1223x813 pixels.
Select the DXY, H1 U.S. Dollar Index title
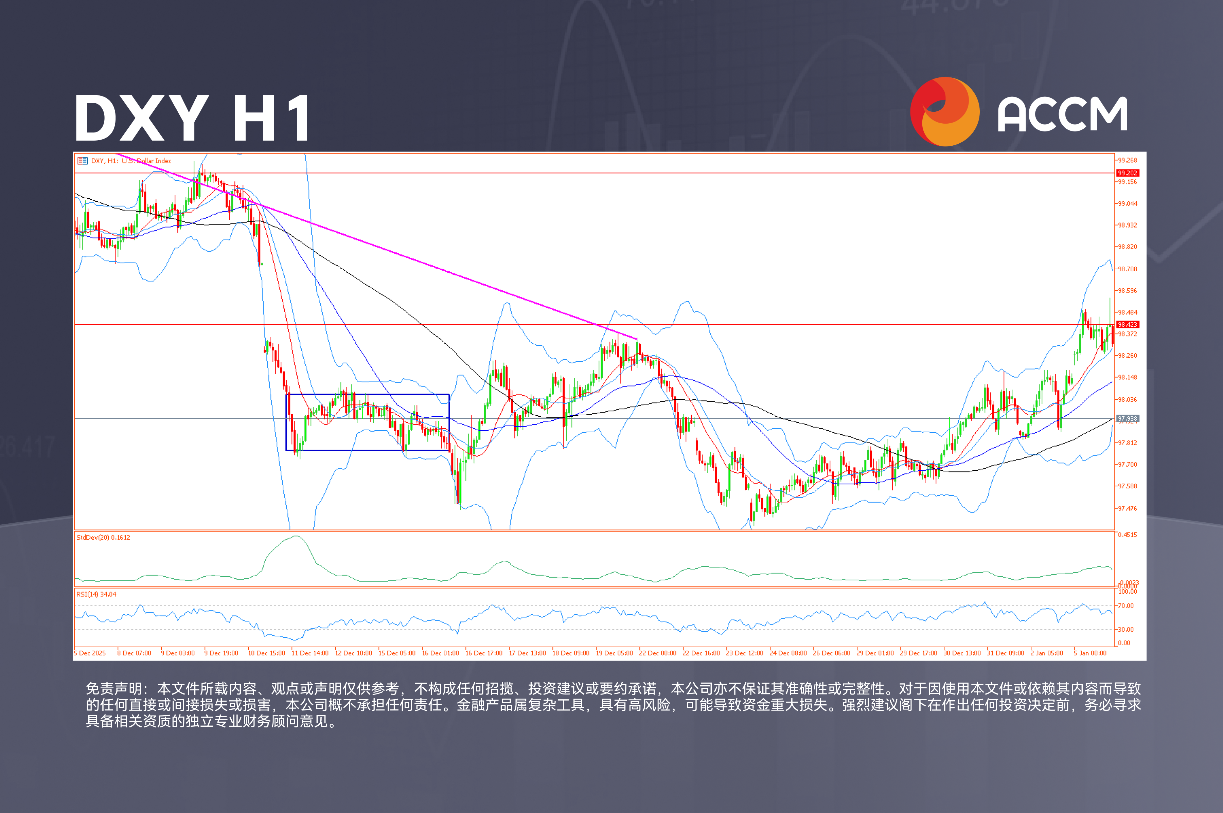[131, 161]
